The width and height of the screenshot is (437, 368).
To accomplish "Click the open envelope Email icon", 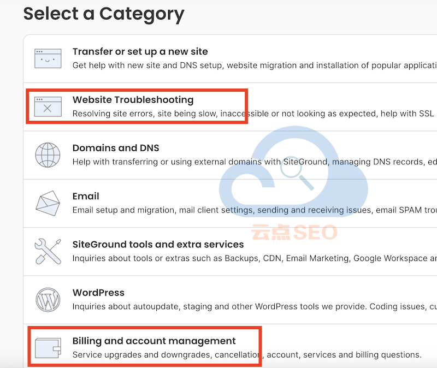I will pyautogui.click(x=48, y=203).
